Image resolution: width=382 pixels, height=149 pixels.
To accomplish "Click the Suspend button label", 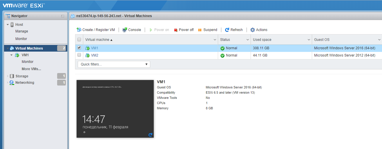I will point(210,30).
